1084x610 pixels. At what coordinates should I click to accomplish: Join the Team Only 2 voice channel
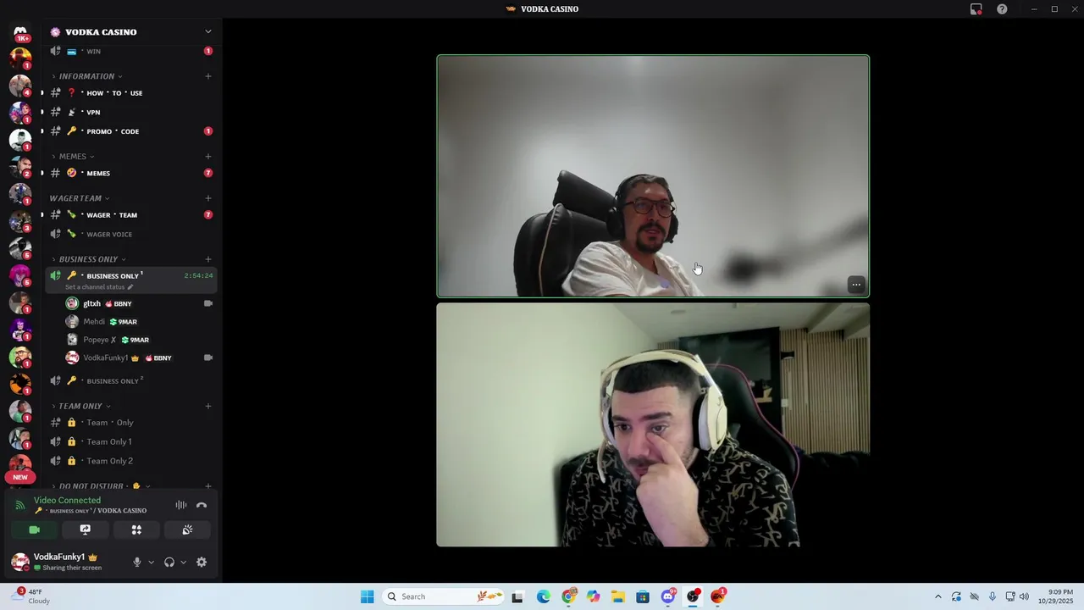point(131,461)
